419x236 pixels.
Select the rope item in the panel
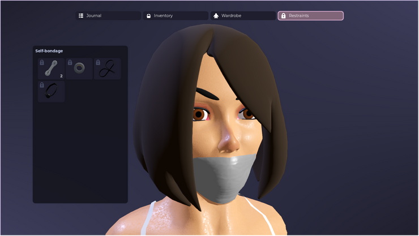coord(51,69)
